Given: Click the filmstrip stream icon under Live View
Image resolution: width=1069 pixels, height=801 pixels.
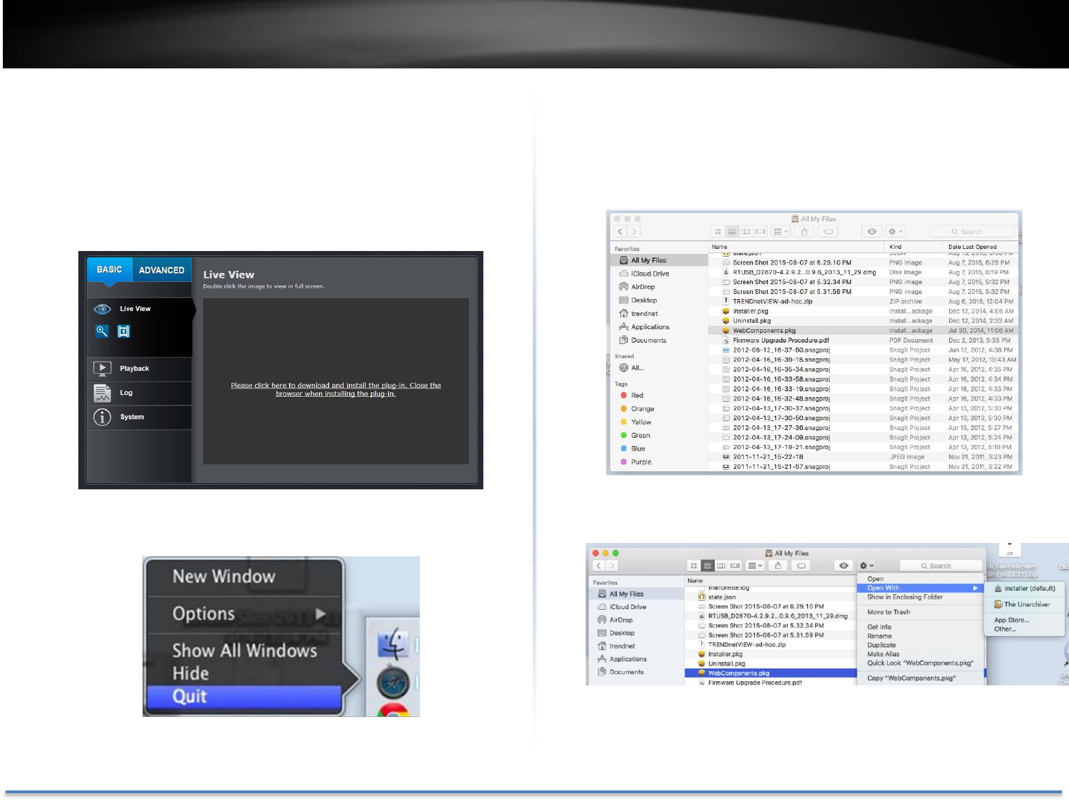Looking at the screenshot, I should point(123,331).
